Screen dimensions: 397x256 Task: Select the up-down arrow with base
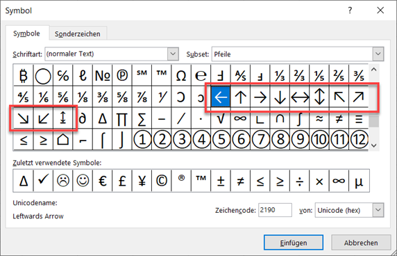[62, 118]
